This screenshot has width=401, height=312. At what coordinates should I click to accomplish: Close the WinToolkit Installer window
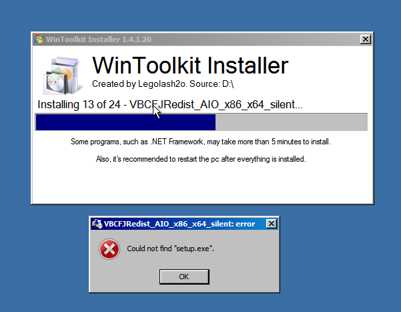pos(366,39)
